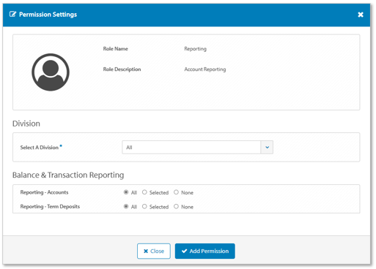Click the checkmark icon in Add Permission
This screenshot has width=376, height=269.
[x=185, y=251]
